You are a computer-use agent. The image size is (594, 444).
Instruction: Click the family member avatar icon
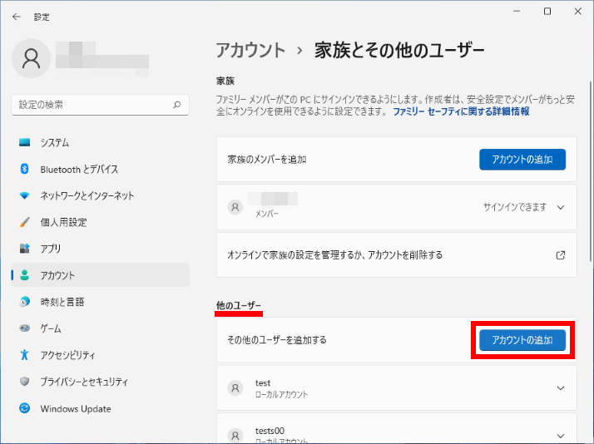point(235,207)
